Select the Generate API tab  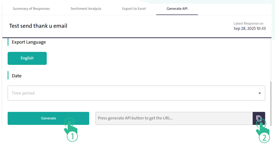pyautogui.click(x=177, y=9)
